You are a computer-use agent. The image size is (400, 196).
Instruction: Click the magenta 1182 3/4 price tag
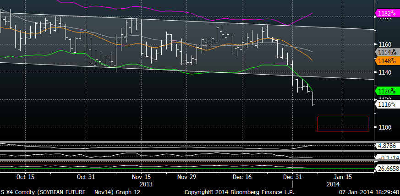tap(388, 13)
